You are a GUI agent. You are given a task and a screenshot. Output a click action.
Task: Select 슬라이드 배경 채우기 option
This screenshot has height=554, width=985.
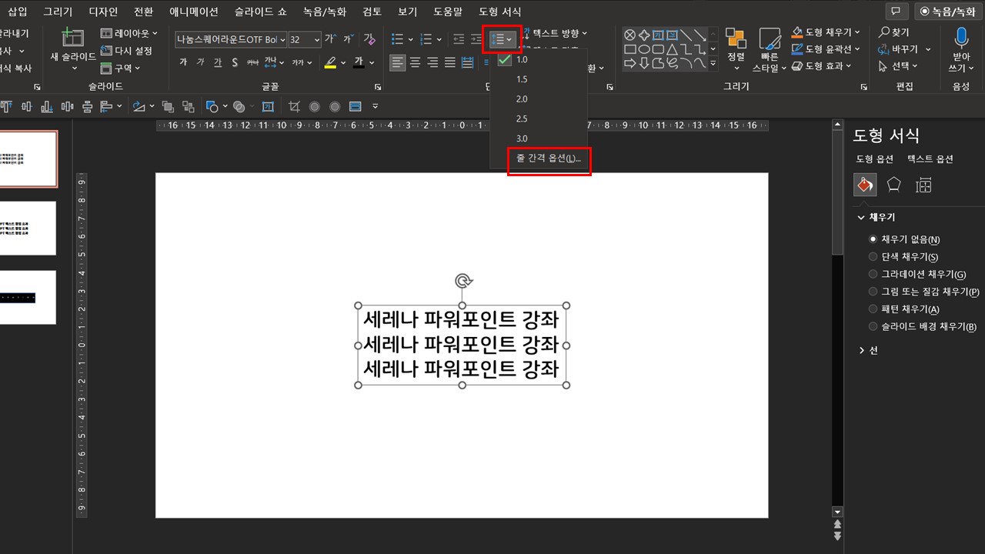pyautogui.click(x=922, y=327)
